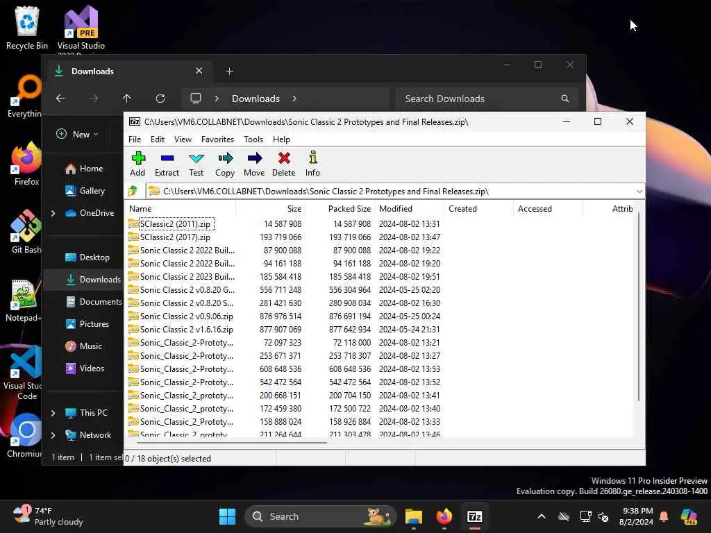711x533 pixels.
Task: Open Documents in Explorer sidebar
Action: tap(94, 302)
